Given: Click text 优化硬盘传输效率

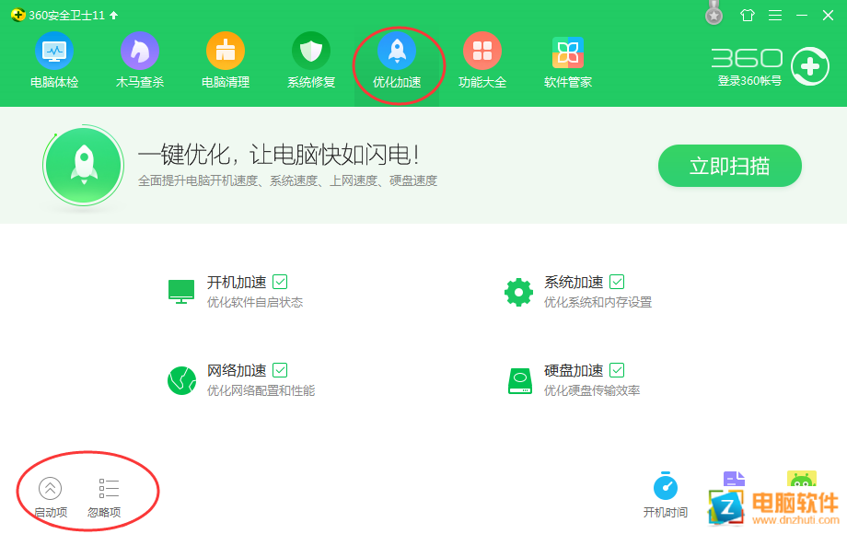Looking at the screenshot, I should (592, 391).
